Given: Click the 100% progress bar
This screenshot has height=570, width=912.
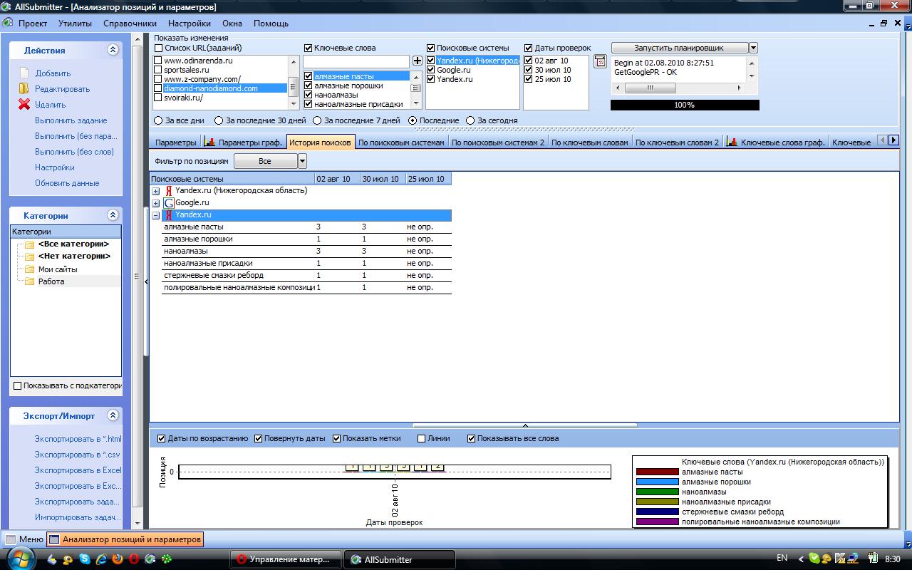Looking at the screenshot, I should tap(685, 105).
